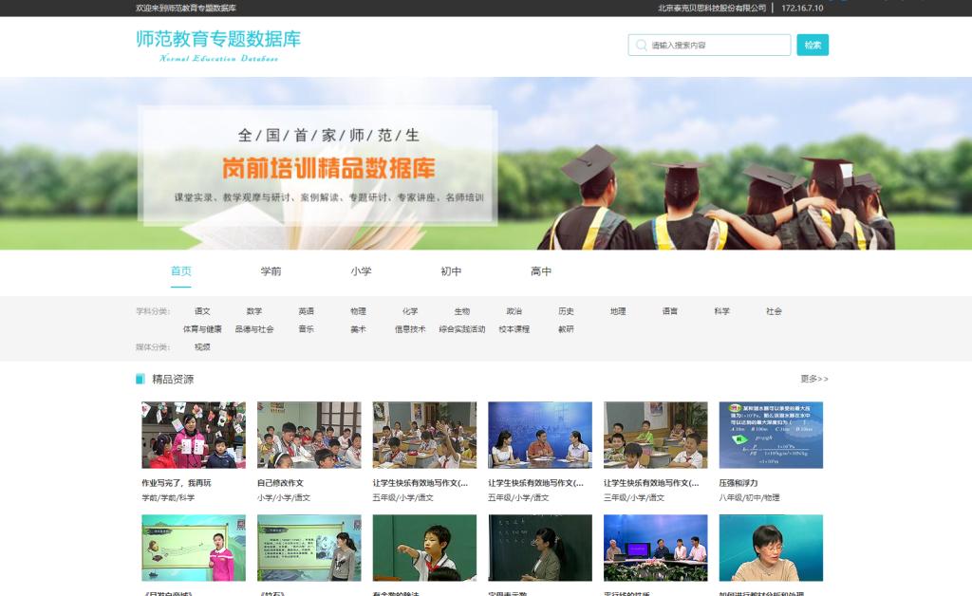Click the 岗前培训精品数据库 banner

coord(328,169)
